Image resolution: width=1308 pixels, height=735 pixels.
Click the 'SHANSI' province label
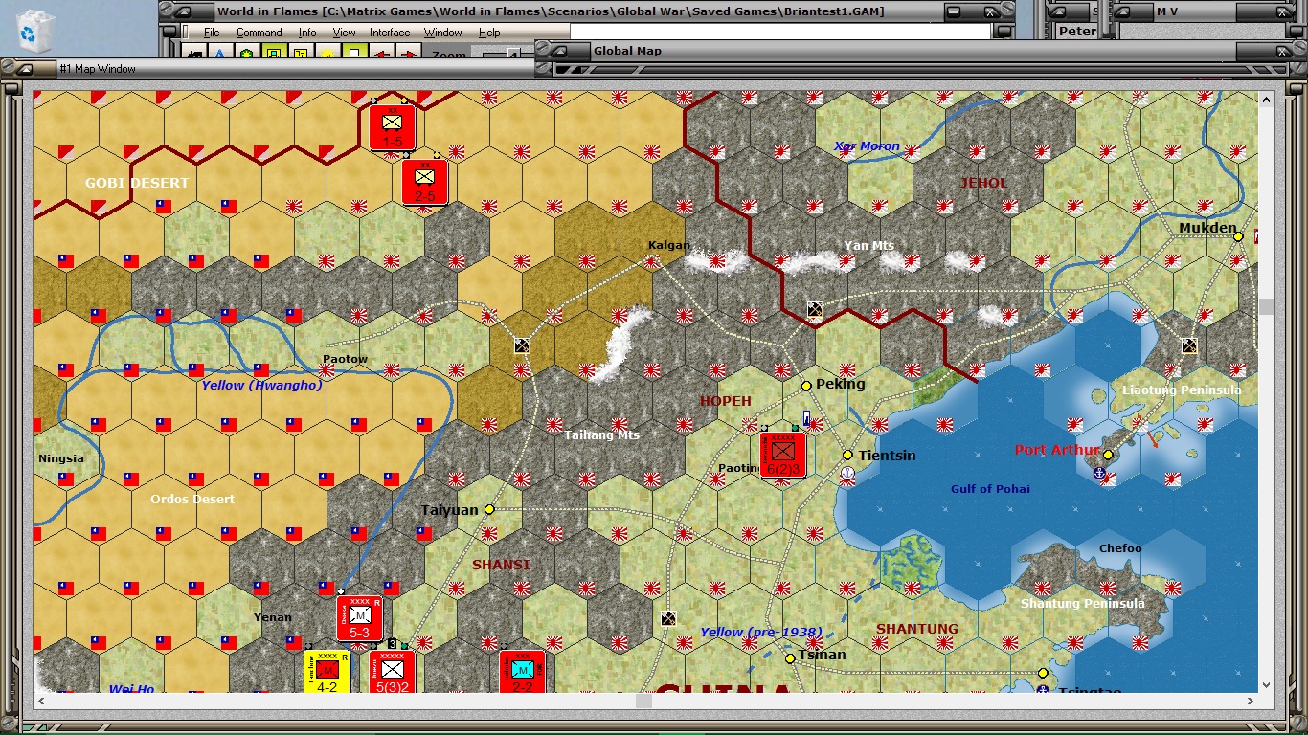tap(501, 565)
